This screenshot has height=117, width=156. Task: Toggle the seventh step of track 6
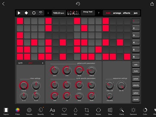[63, 57]
